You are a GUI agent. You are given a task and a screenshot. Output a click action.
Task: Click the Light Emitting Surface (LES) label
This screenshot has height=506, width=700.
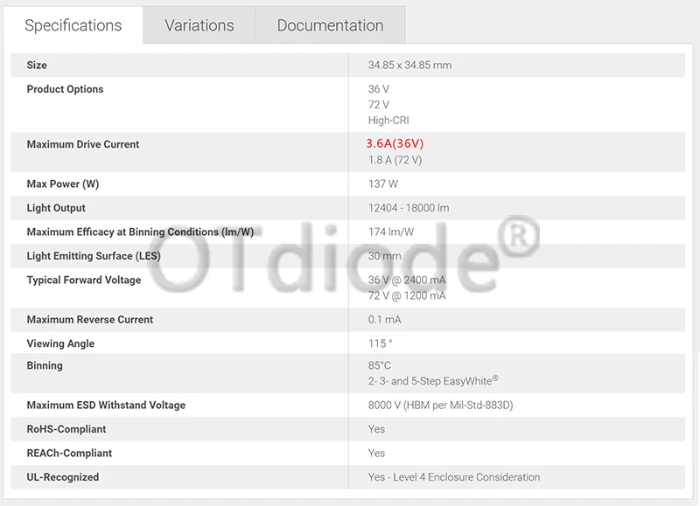[x=94, y=256]
